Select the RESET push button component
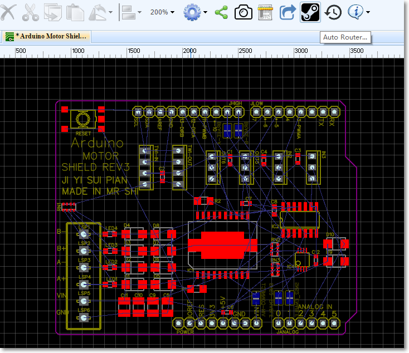Screen dimensions: 409x353 click(x=83, y=119)
